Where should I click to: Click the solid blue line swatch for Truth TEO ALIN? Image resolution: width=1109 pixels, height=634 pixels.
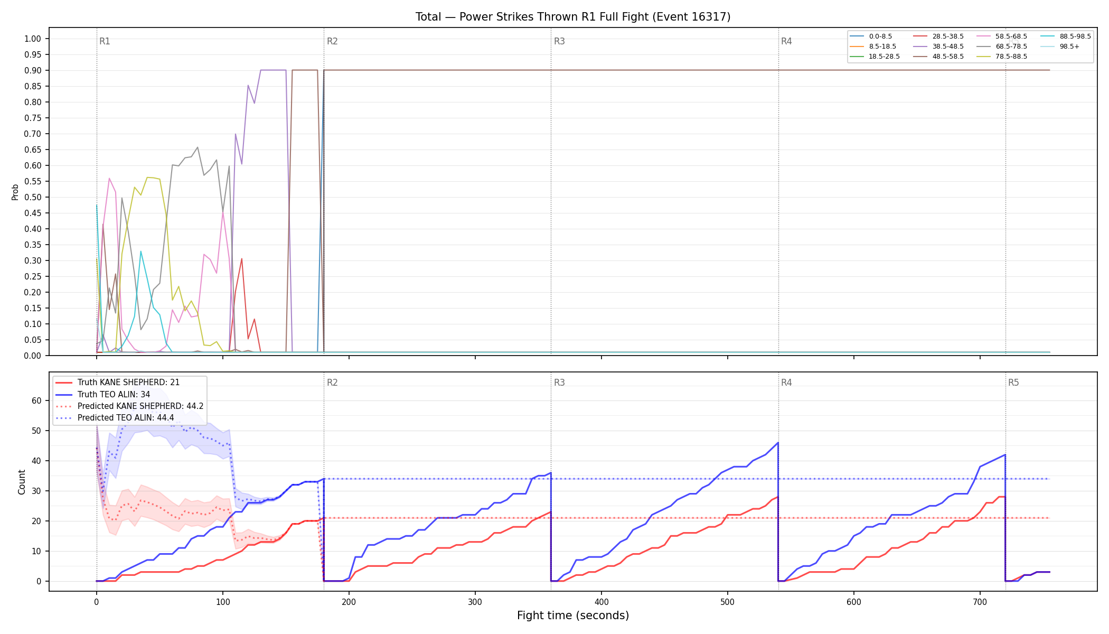64,395
